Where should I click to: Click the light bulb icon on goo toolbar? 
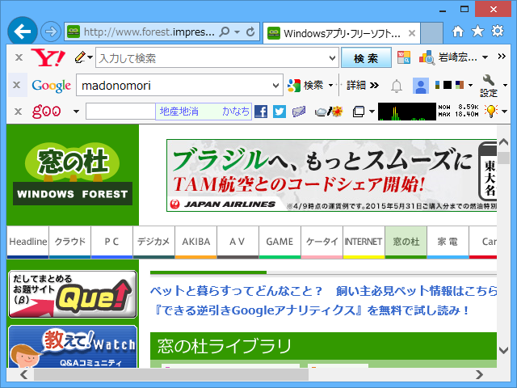491,111
